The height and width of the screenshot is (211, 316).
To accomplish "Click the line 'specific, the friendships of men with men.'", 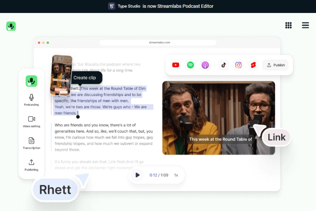I will click(x=92, y=101).
